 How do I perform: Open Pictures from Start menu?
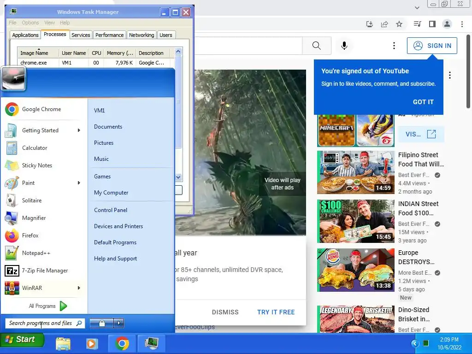point(104,143)
